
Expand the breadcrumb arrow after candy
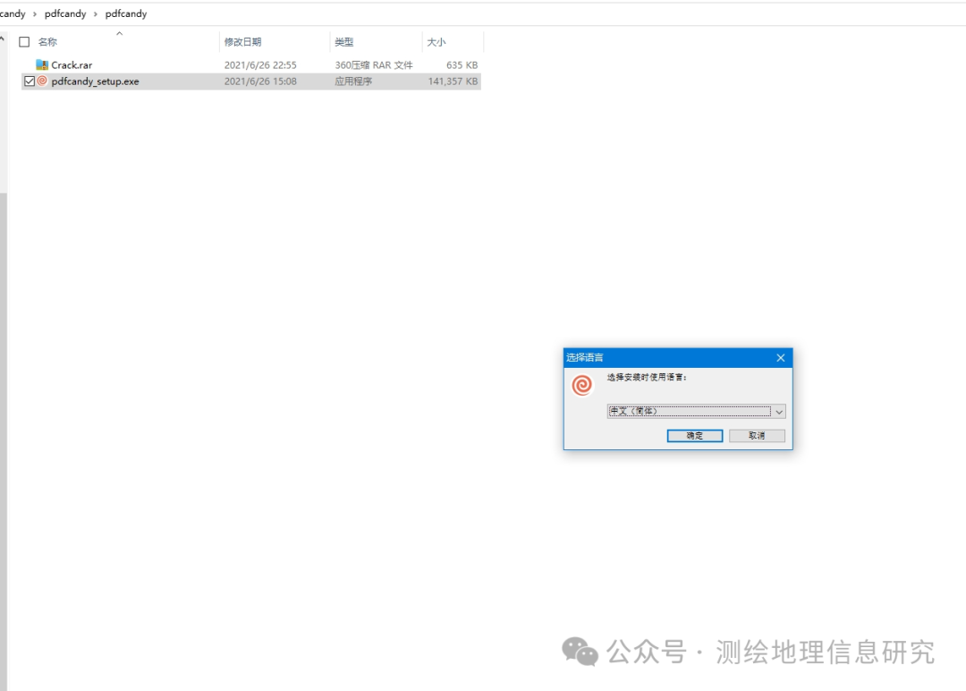[35, 13]
